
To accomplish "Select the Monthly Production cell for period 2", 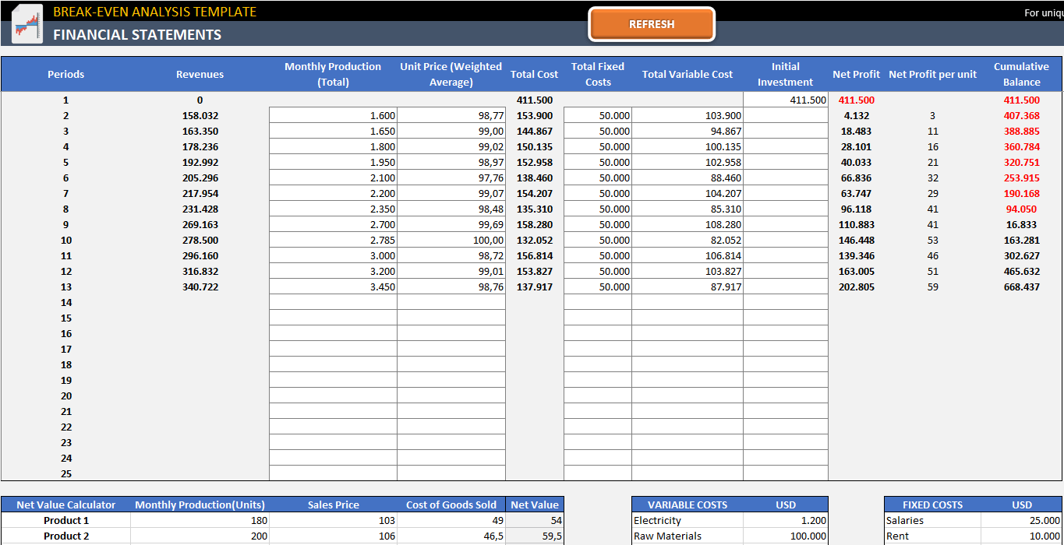I will point(333,115).
